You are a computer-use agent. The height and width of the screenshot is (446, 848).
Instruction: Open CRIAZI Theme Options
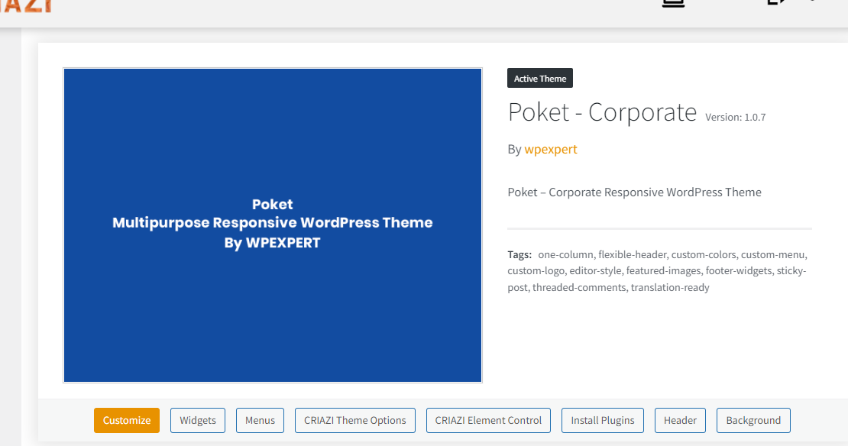coord(355,420)
